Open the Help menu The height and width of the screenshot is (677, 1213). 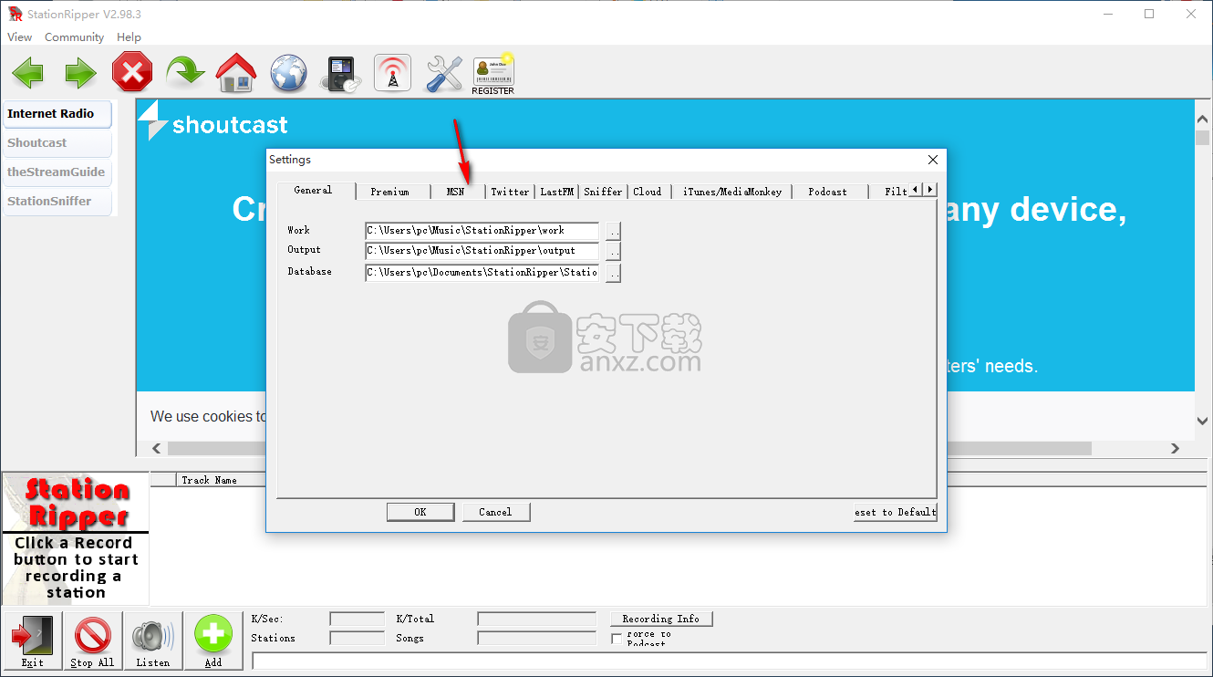(x=129, y=37)
